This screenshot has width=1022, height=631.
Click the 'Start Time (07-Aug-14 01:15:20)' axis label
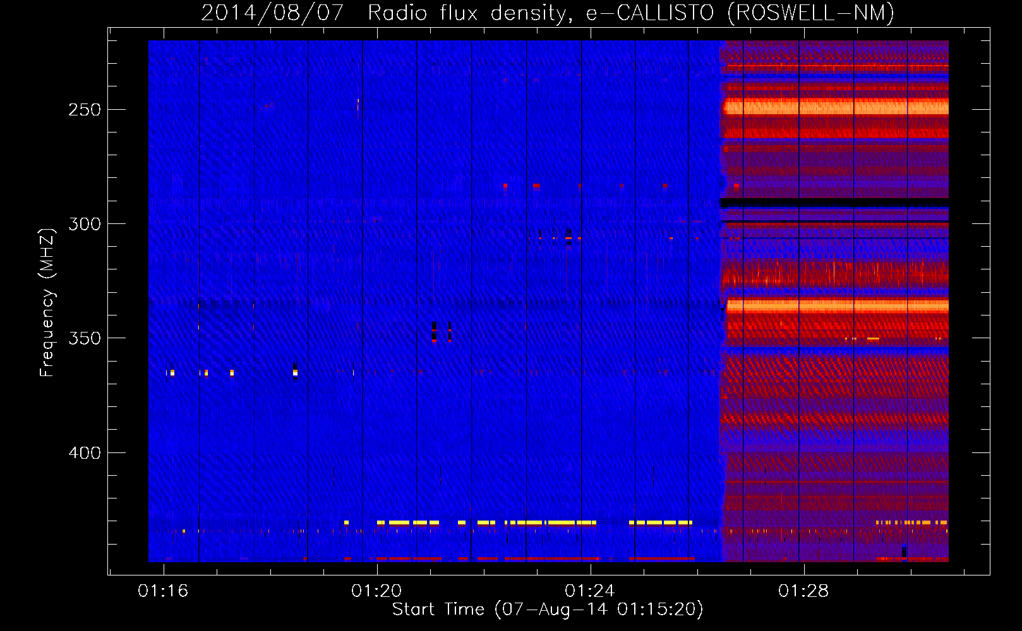click(x=548, y=610)
